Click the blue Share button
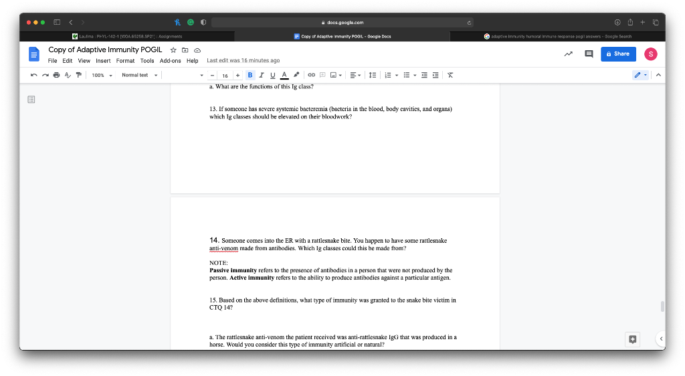685x376 pixels. [618, 54]
